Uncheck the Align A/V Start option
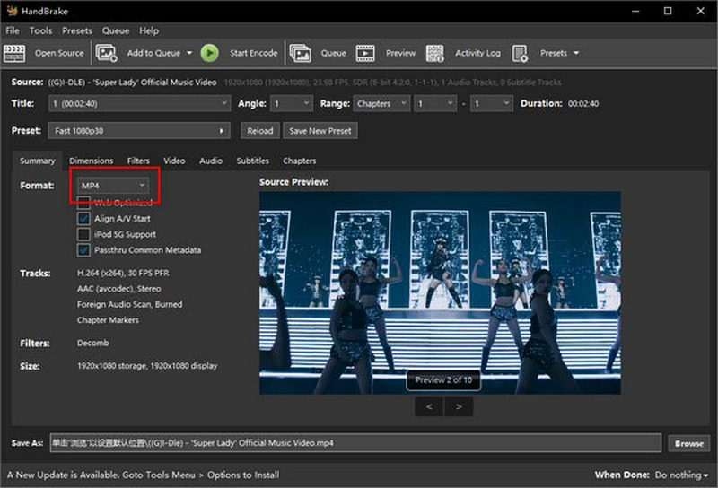718x488 pixels. coord(84,218)
